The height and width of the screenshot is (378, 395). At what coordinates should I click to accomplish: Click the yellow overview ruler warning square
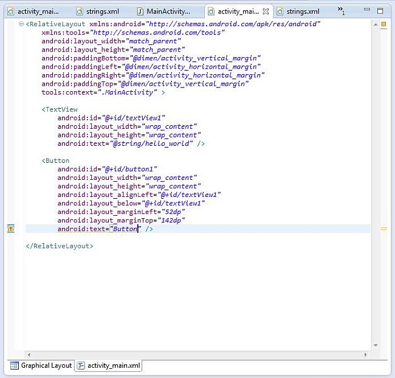pyautogui.click(x=383, y=24)
